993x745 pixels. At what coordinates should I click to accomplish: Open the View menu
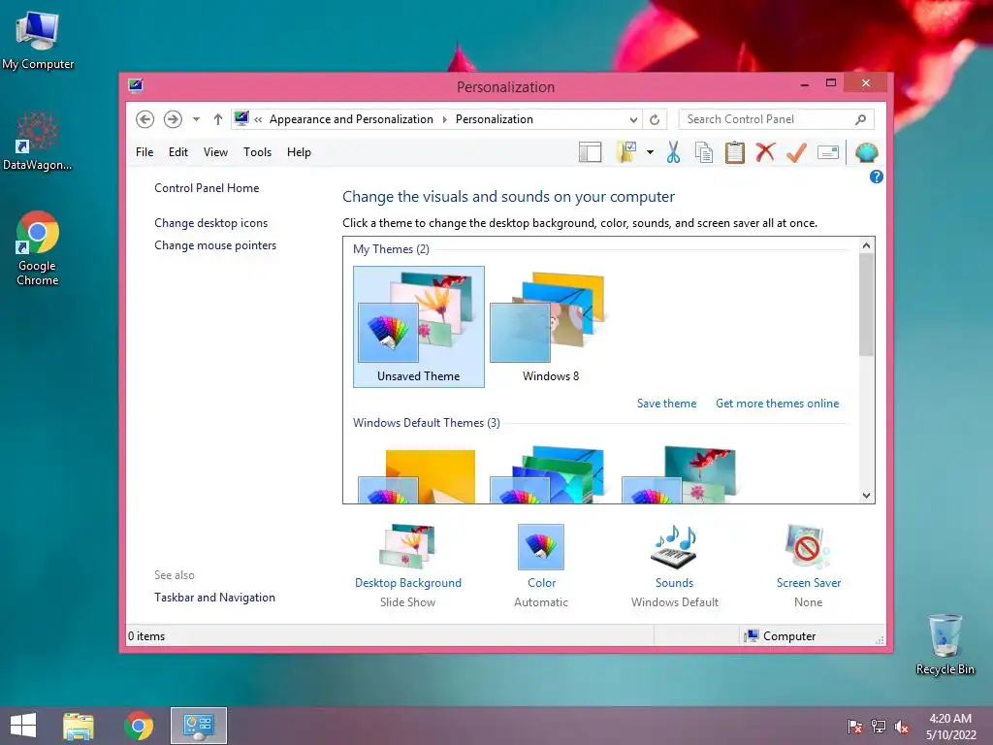[x=215, y=152]
